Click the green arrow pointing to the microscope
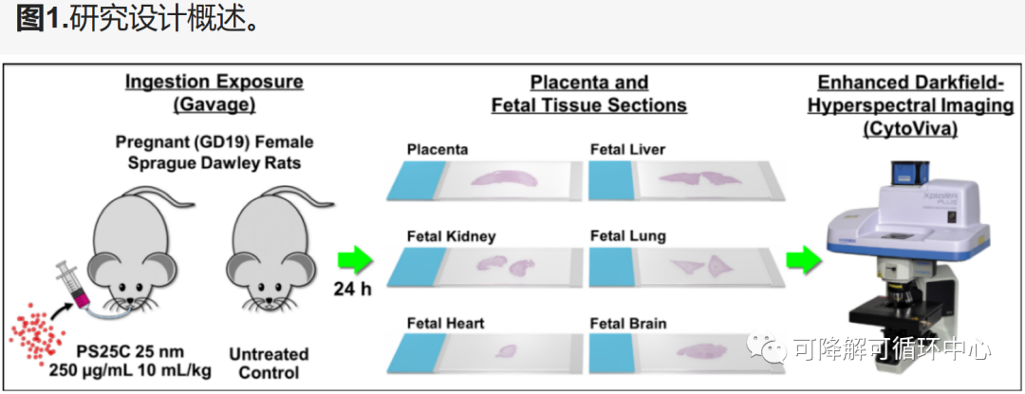Screen dimensions: 1025x394 click(x=803, y=258)
